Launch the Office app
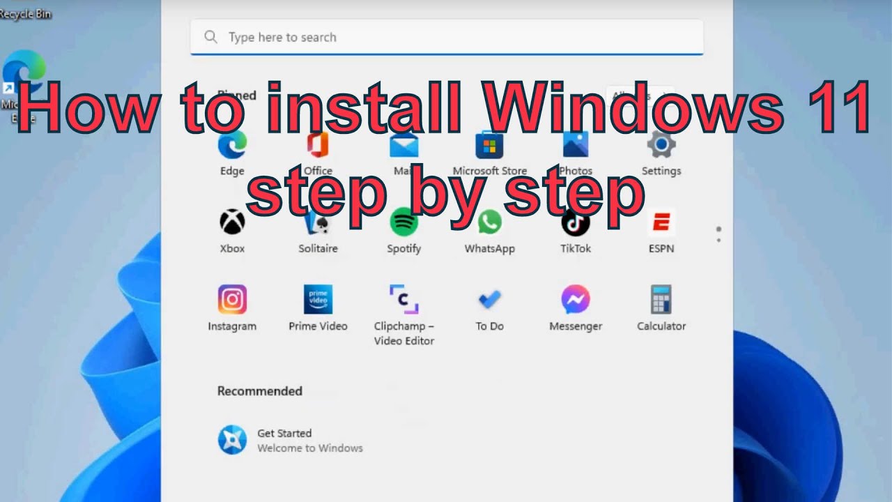The height and width of the screenshot is (502, 892). (x=318, y=153)
